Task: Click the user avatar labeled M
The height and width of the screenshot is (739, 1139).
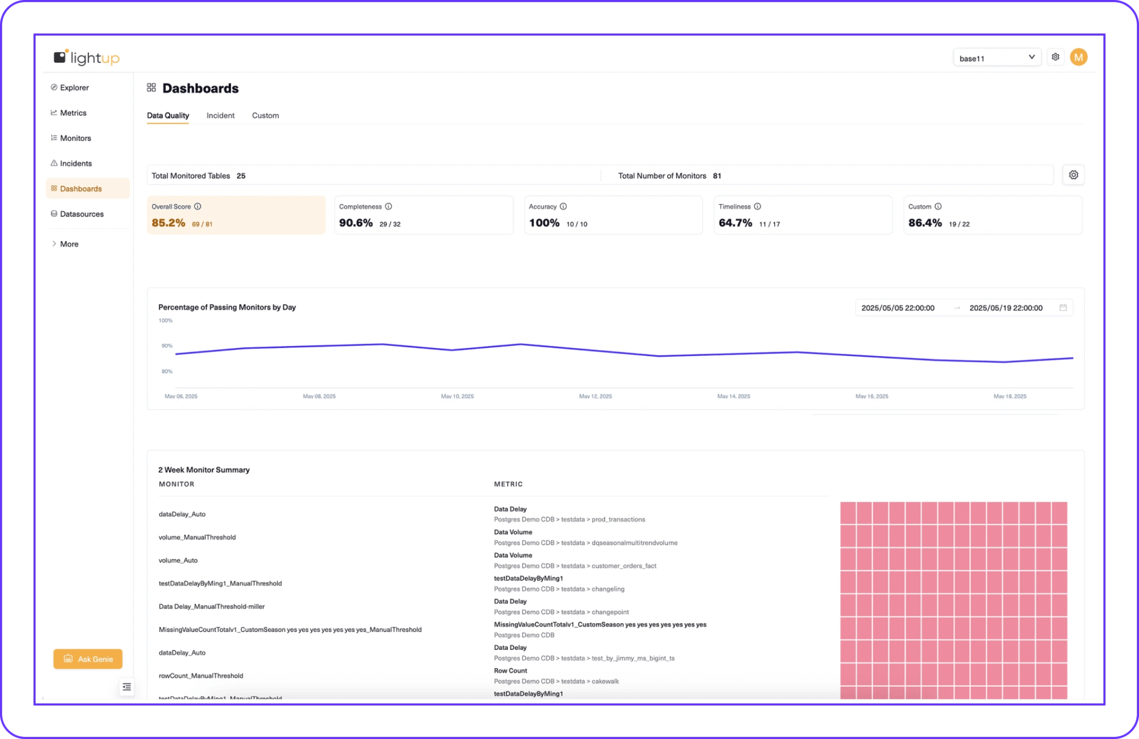Action: click(x=1079, y=57)
